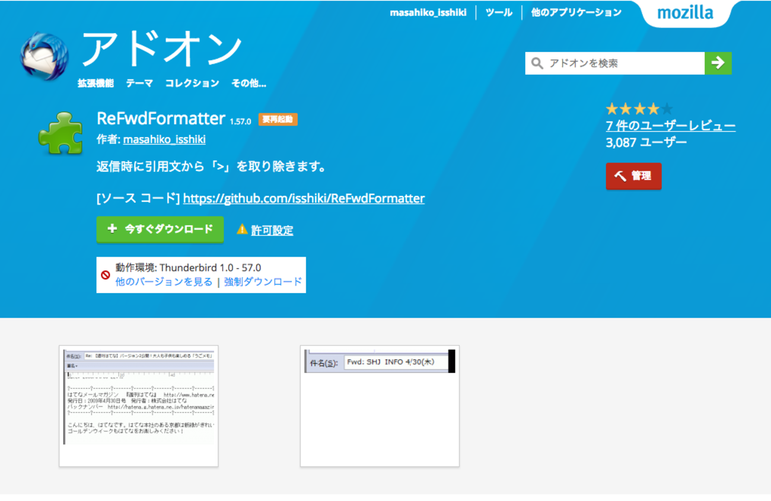Screen dimensions: 771x501
Task: Click the 強制ダウンロード link
Action: pyautogui.click(x=263, y=282)
